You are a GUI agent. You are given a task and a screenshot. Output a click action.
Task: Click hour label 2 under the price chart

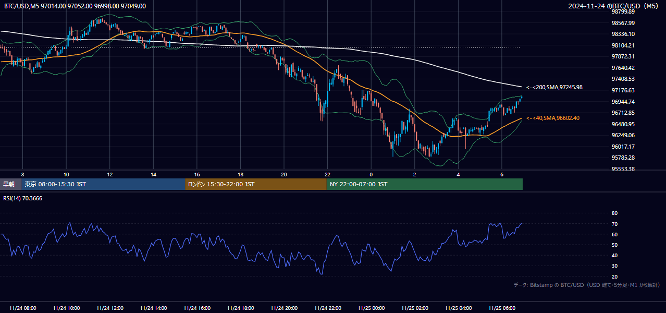click(415, 174)
